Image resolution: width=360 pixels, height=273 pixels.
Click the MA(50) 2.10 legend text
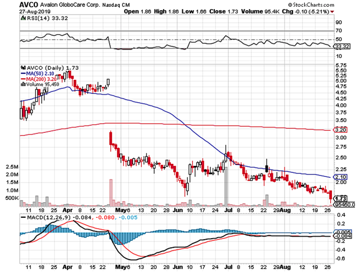point(40,74)
